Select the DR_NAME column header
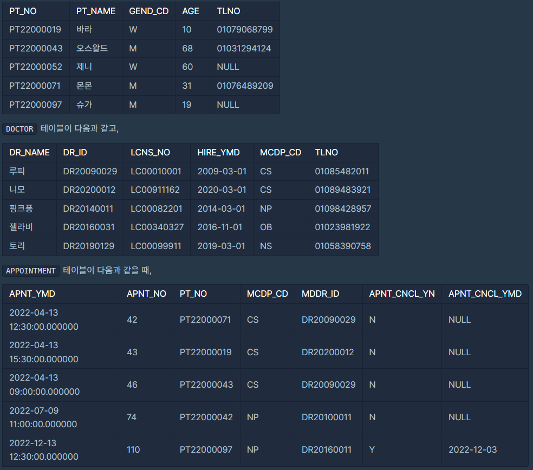 pyautogui.click(x=30, y=153)
